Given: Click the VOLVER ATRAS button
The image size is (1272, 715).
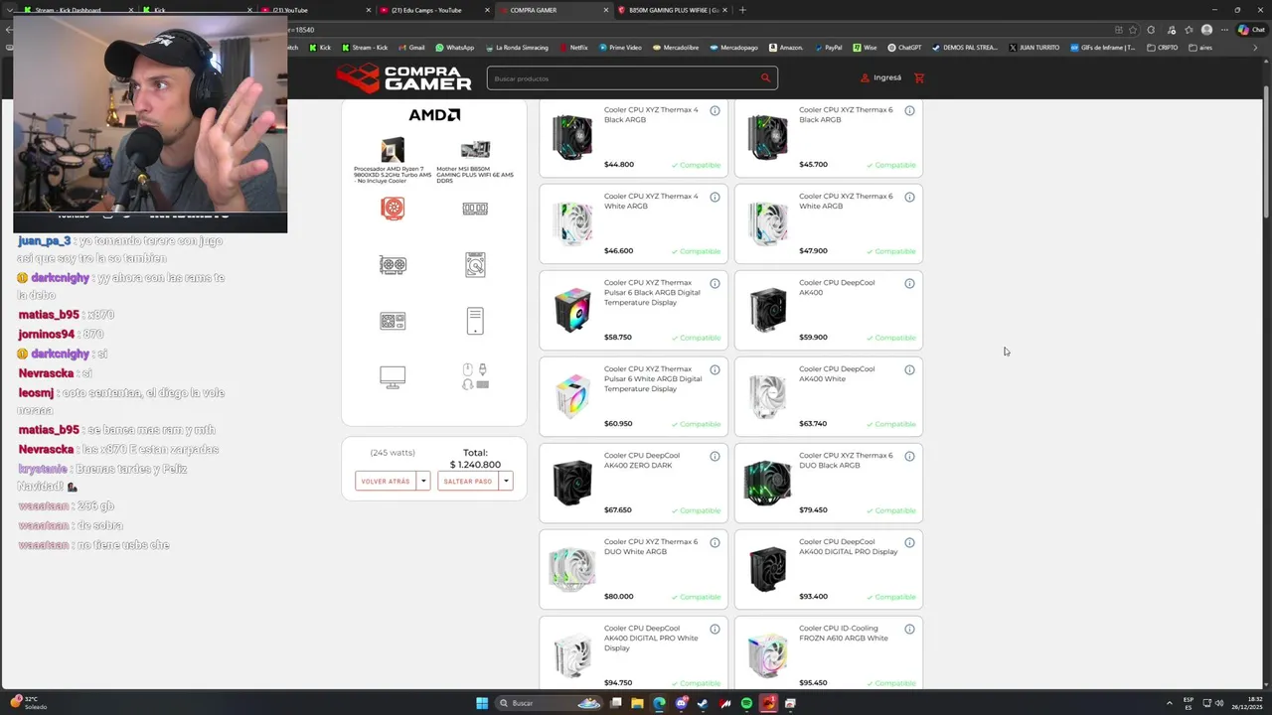Looking at the screenshot, I should pos(386,481).
